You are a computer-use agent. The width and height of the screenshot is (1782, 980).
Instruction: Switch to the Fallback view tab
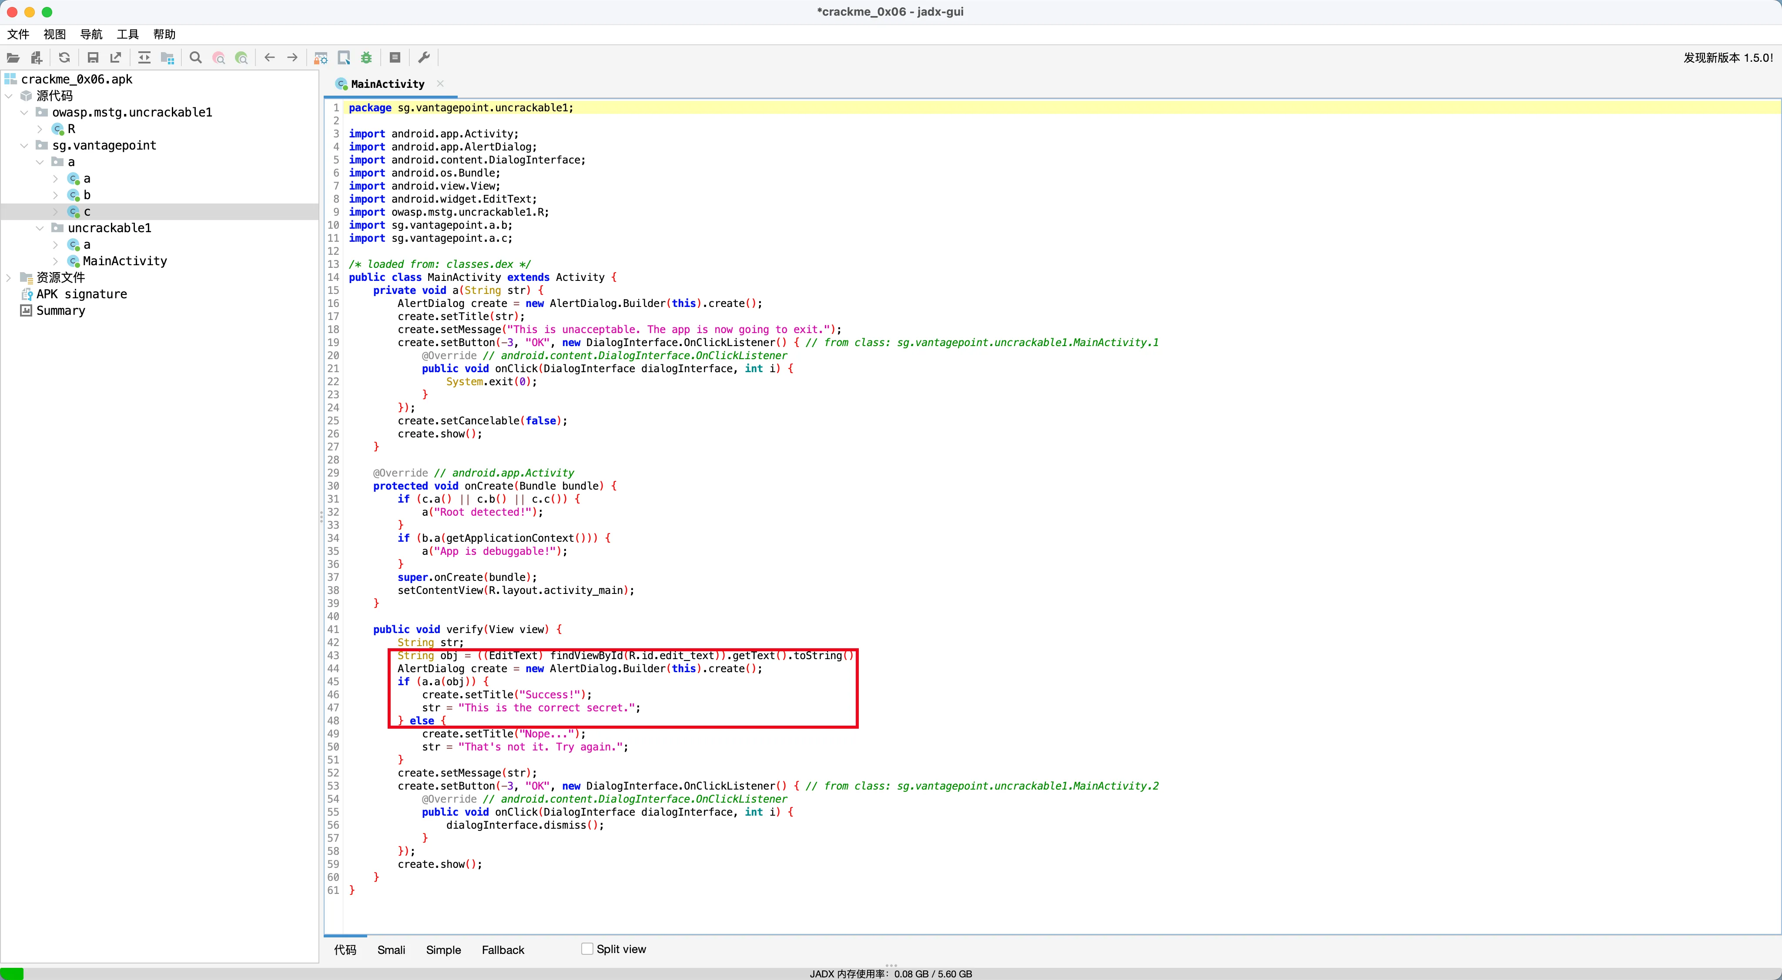pyautogui.click(x=502, y=950)
